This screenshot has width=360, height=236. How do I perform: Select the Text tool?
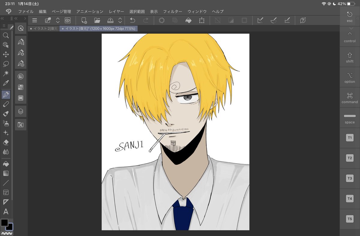[x=6, y=212]
